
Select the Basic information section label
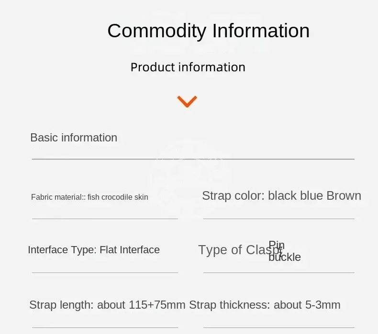pos(74,138)
